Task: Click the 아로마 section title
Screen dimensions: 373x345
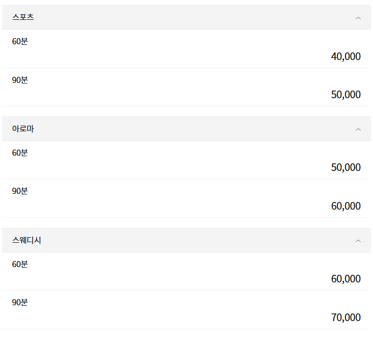Action: pos(23,129)
